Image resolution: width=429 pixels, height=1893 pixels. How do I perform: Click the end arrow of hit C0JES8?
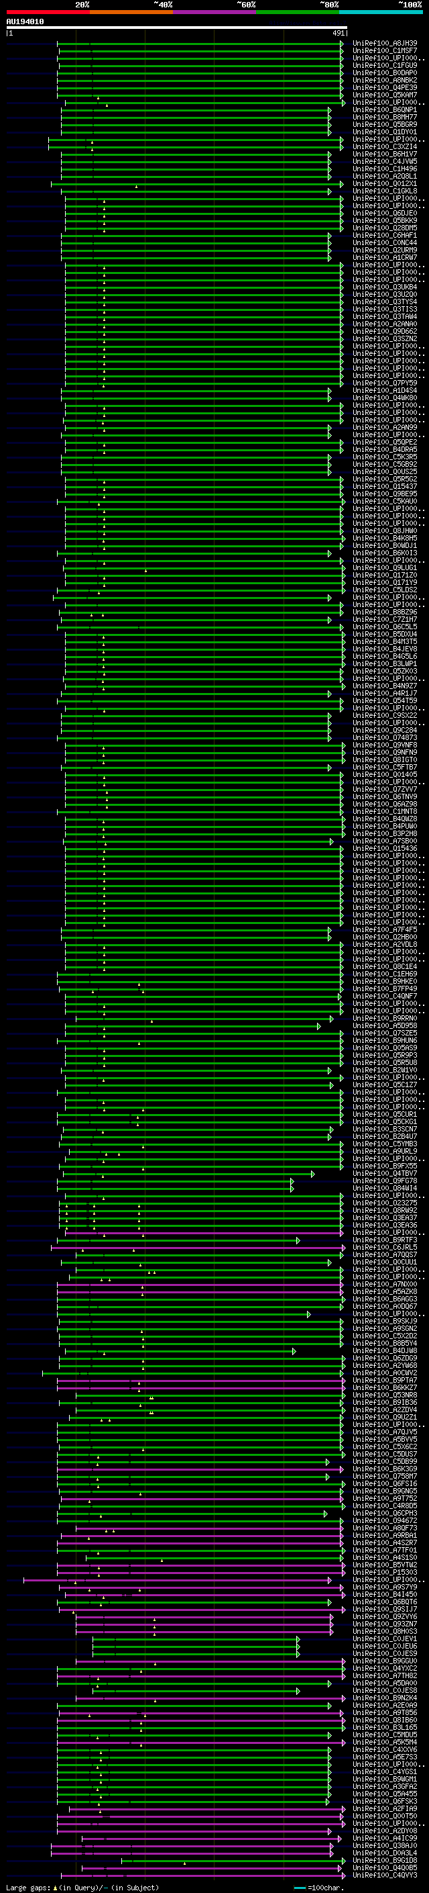coord(298,1690)
